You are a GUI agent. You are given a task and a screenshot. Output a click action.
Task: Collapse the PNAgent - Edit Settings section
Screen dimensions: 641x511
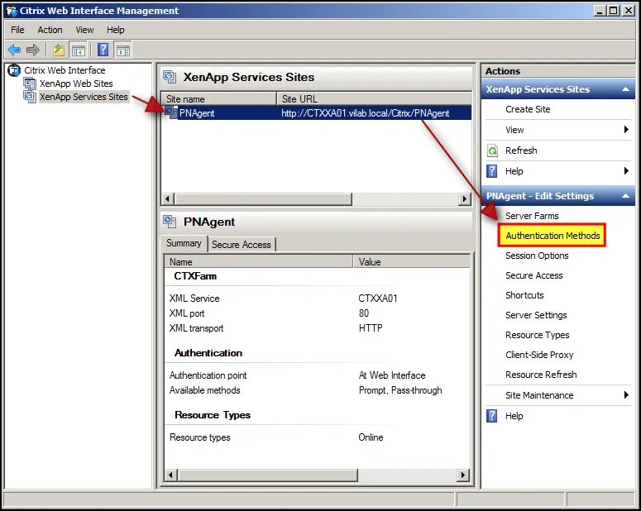point(625,196)
